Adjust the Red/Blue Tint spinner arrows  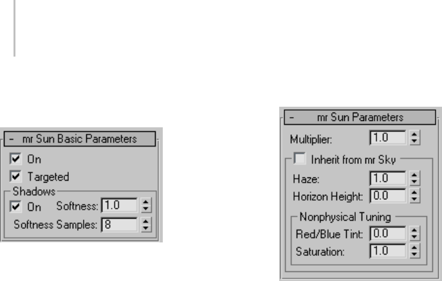(414, 233)
